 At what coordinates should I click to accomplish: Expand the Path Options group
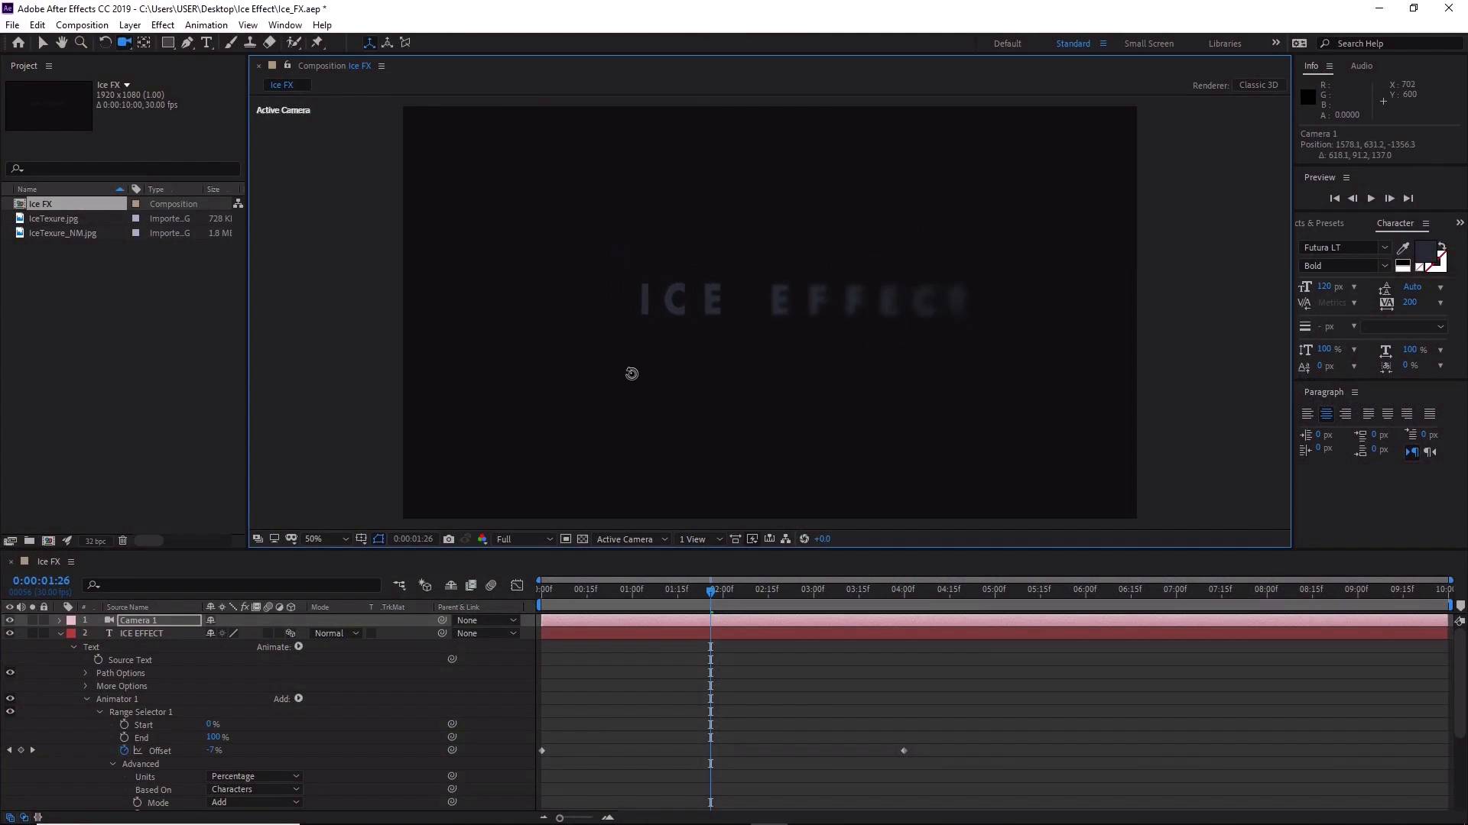click(x=84, y=673)
